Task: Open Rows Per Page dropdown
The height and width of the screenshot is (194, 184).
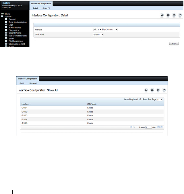Action: pyautogui.click(x=160, y=100)
